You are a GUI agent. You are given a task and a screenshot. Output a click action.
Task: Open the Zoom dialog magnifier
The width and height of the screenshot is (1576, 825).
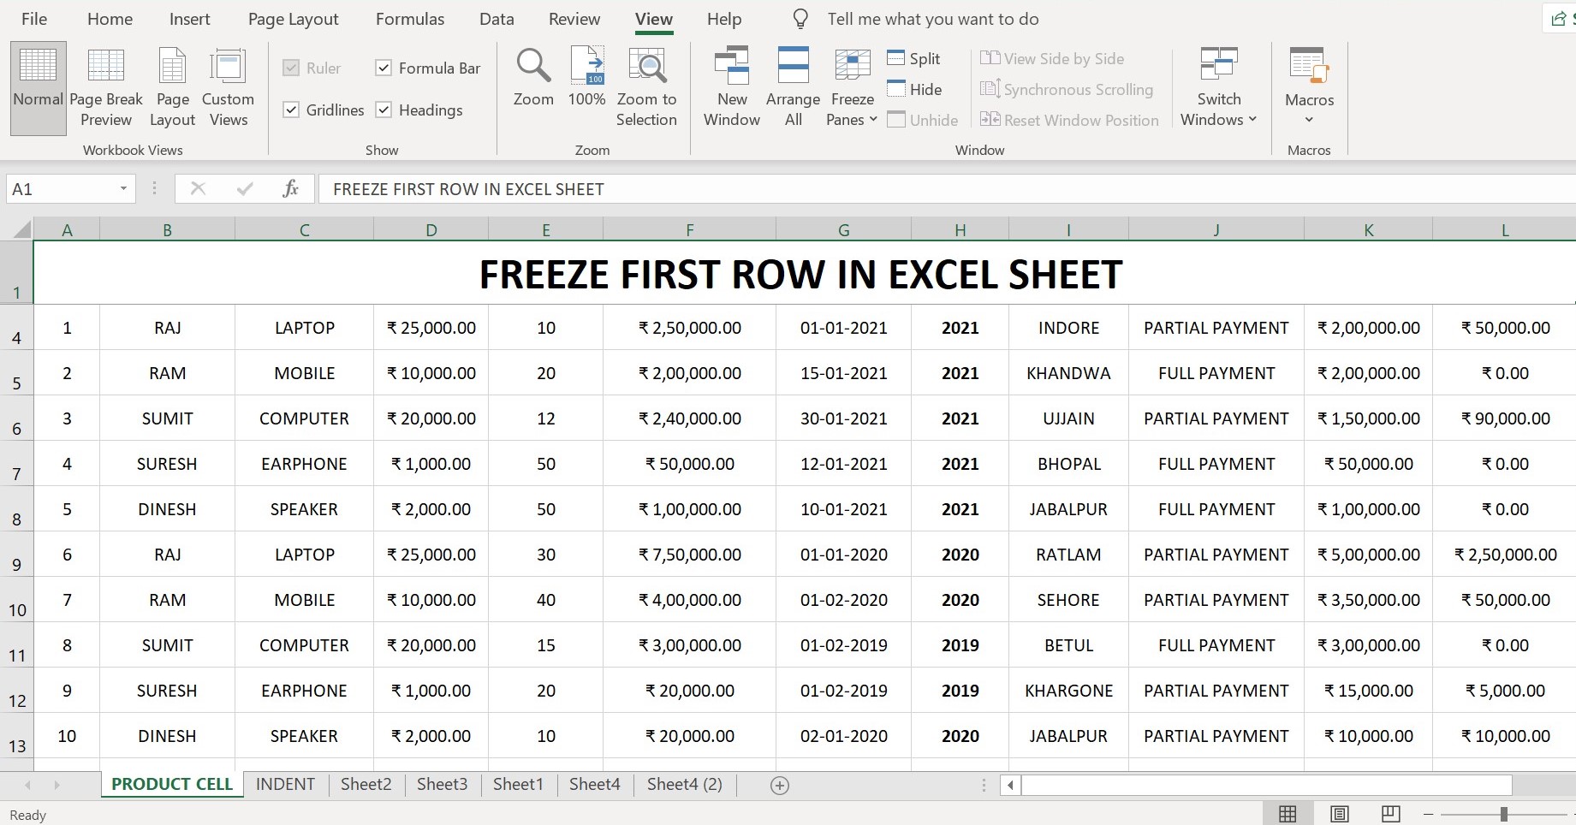(x=533, y=78)
